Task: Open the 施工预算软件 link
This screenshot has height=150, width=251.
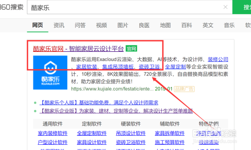Action: click(170, 142)
